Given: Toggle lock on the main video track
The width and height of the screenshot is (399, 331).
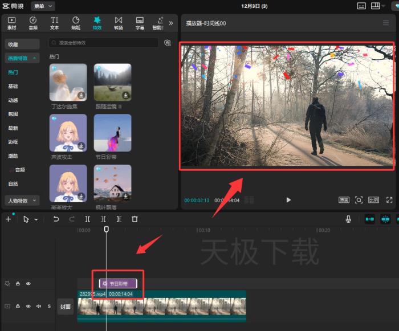Looking at the screenshot, I should (x=18, y=306).
